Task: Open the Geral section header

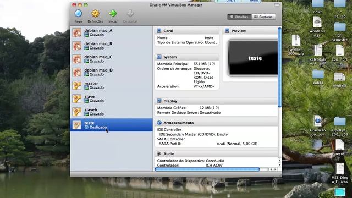Action: coord(187,31)
